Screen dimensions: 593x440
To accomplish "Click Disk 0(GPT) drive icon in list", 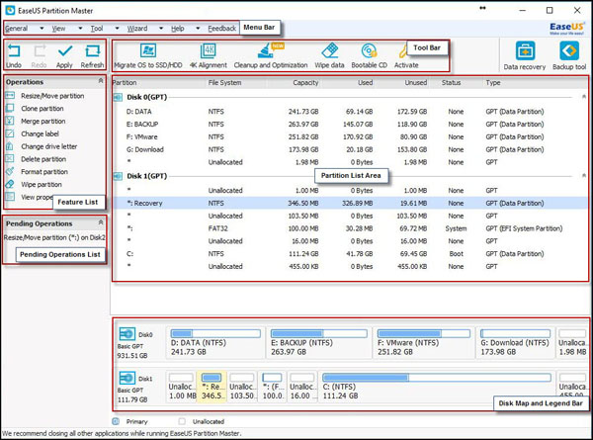I will (x=119, y=97).
